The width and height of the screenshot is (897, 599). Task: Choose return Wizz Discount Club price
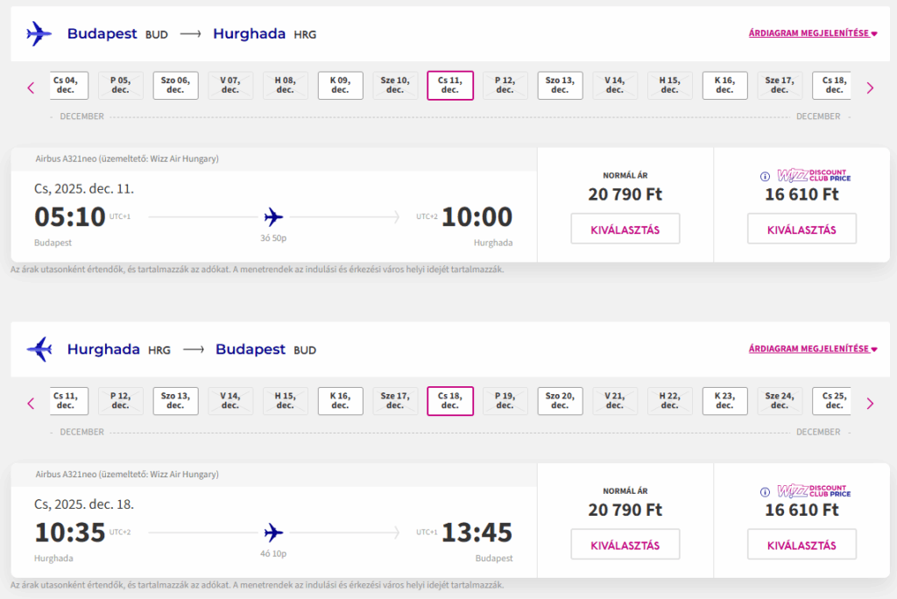click(x=801, y=545)
